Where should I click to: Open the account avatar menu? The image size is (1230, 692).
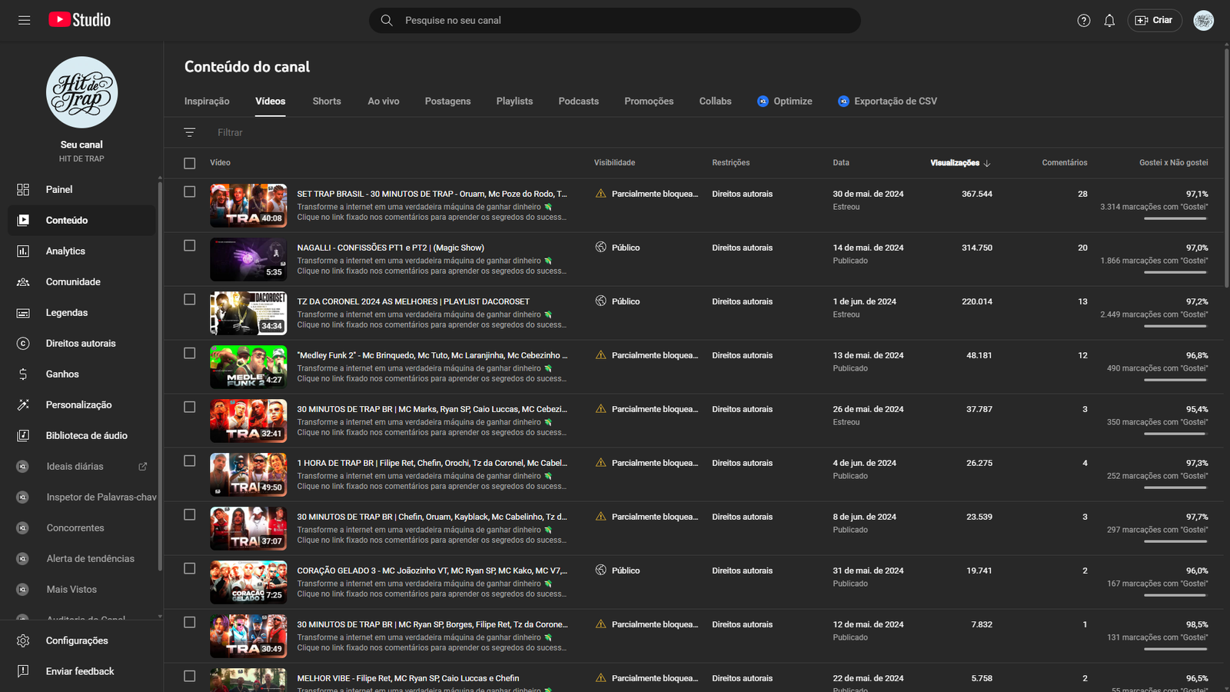(x=1203, y=21)
